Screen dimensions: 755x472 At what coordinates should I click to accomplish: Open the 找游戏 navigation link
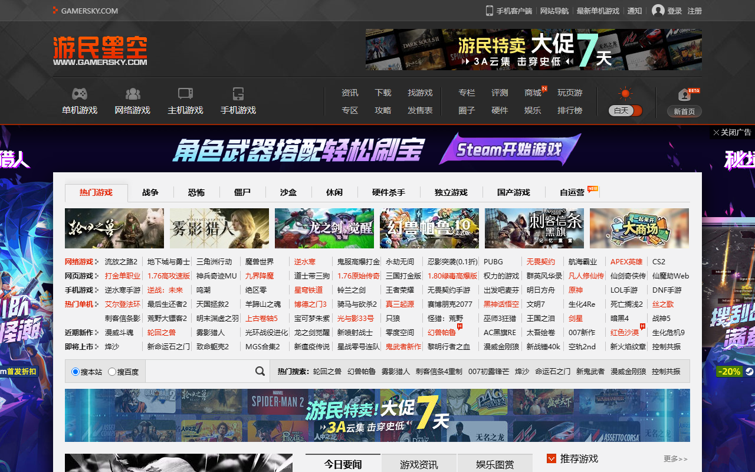pos(420,93)
